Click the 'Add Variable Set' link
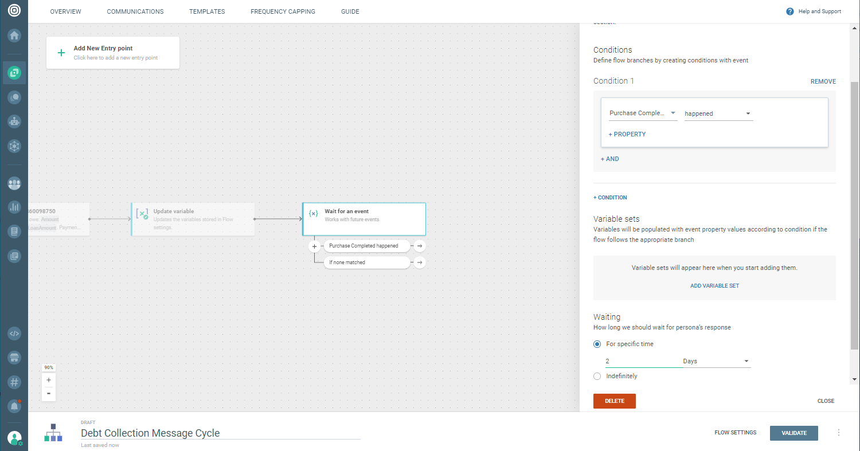This screenshot has height=451, width=860. [714, 285]
